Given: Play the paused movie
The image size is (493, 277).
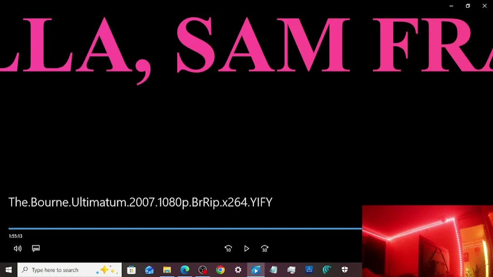Looking at the screenshot, I should point(246,249).
